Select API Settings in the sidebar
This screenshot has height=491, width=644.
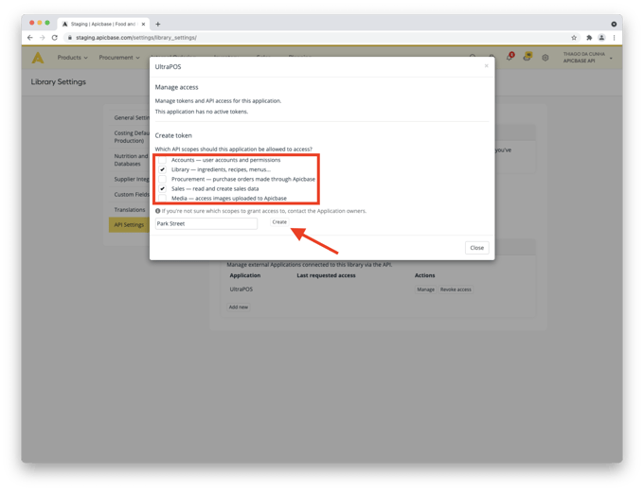point(129,225)
